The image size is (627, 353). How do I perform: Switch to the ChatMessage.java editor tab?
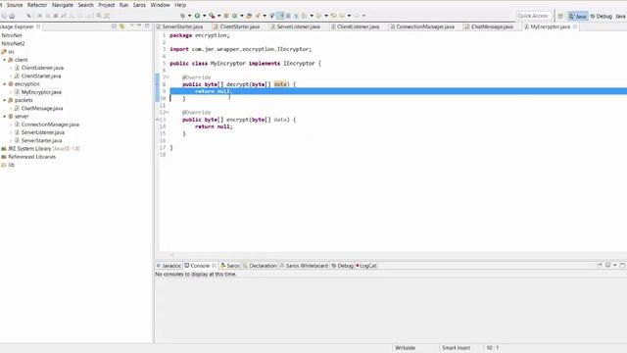[492, 26]
